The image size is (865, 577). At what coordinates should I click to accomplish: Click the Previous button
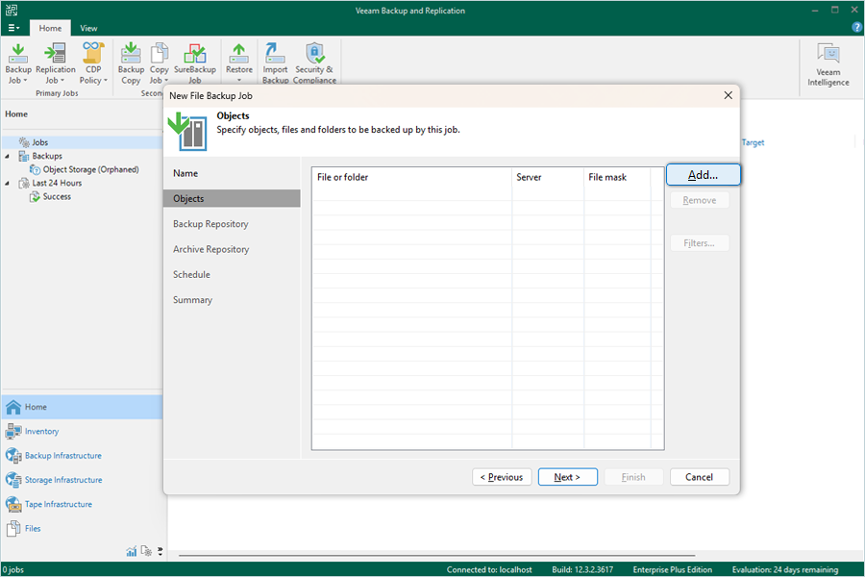pyautogui.click(x=502, y=477)
